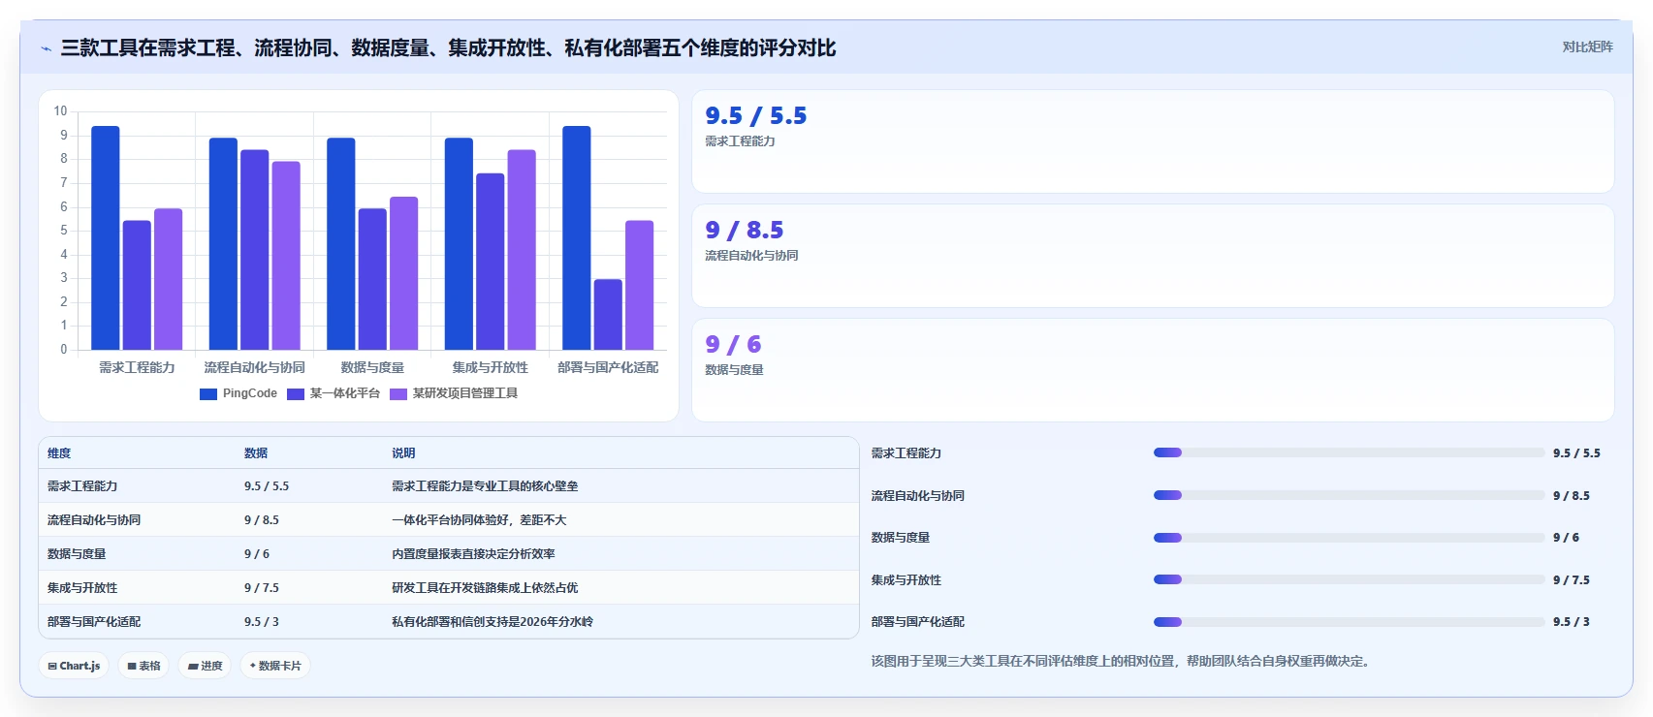This screenshot has width=1653, height=717.
Task: Select the 数据与度量 table row label
Action: point(77,554)
